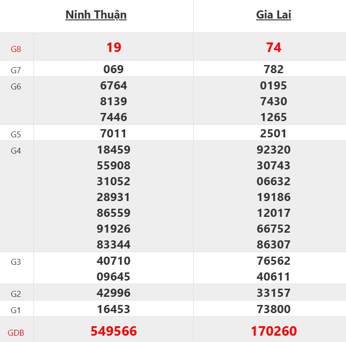This screenshot has height=342, width=346.
Task: Select the G6 number 8139
Action: coord(114,102)
